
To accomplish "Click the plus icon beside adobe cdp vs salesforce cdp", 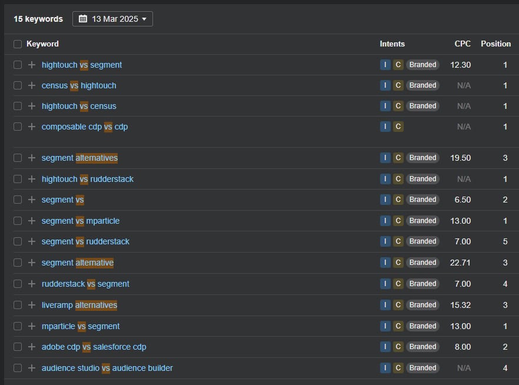I will pos(32,347).
